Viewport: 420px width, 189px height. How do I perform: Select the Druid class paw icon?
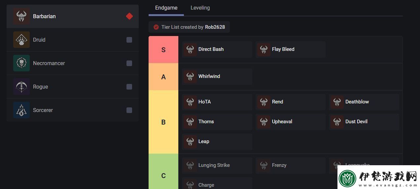click(x=21, y=40)
